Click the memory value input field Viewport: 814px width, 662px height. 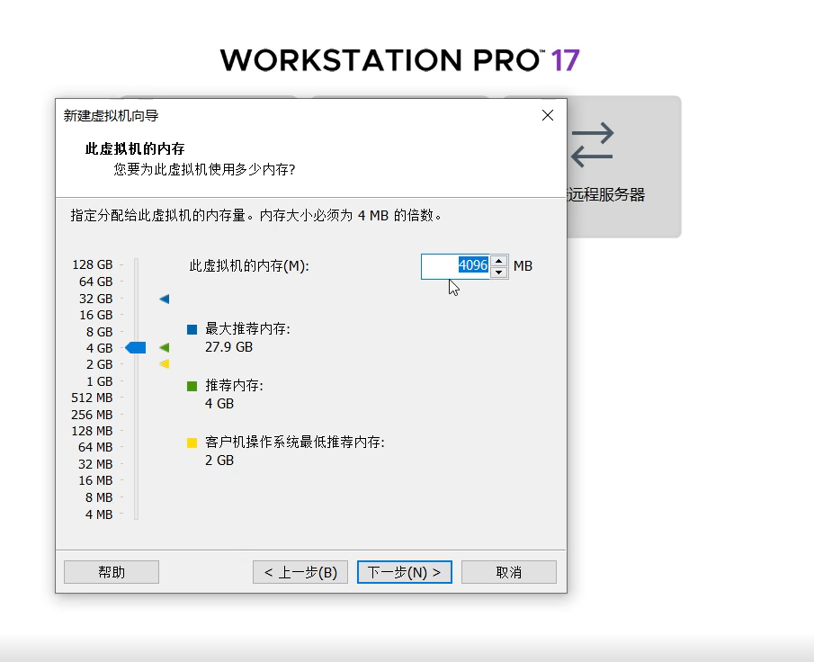coord(455,266)
